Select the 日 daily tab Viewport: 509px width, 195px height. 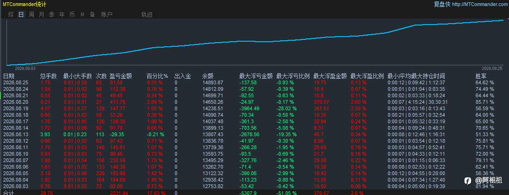(21, 15)
